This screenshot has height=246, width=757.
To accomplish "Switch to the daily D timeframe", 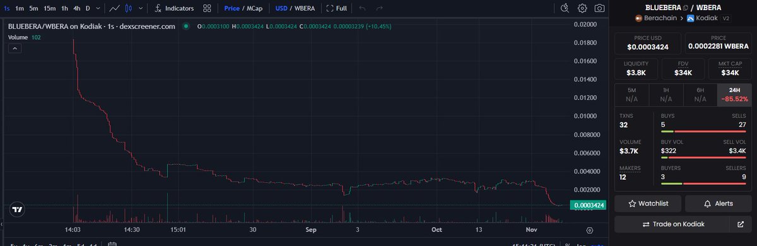I will [x=88, y=8].
